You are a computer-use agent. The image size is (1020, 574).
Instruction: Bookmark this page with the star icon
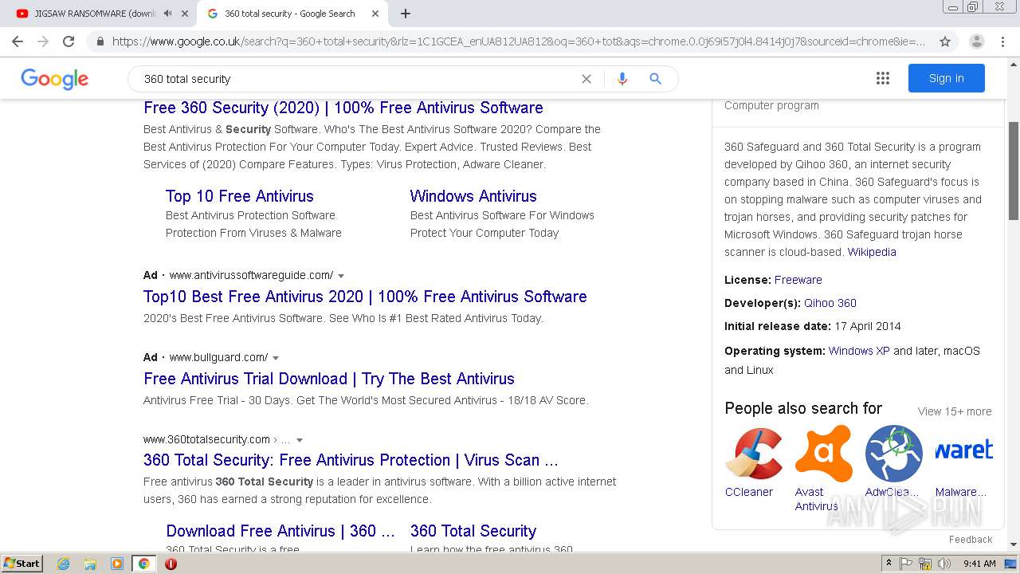coord(945,41)
